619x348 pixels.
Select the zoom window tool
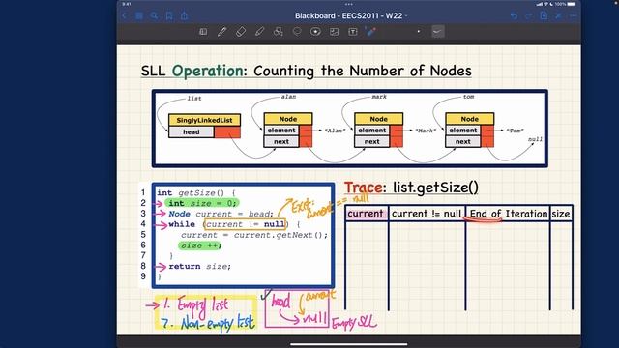click(203, 32)
